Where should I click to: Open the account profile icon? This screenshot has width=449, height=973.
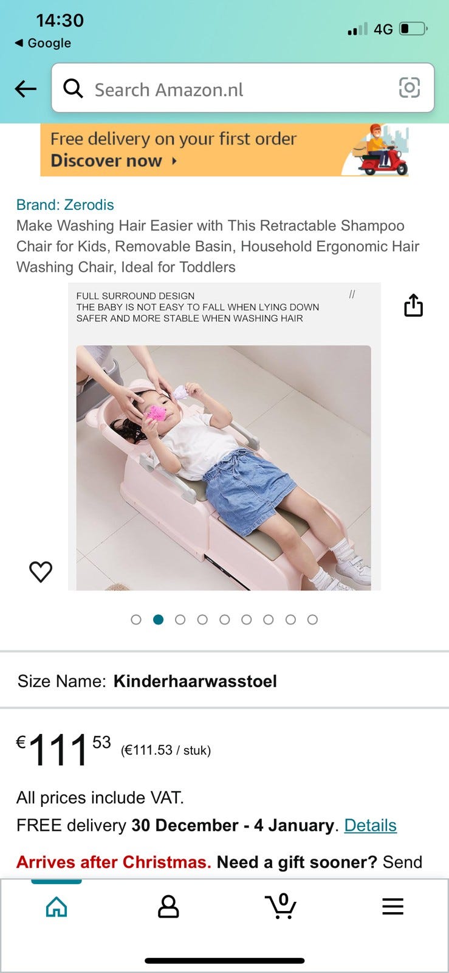(x=168, y=906)
